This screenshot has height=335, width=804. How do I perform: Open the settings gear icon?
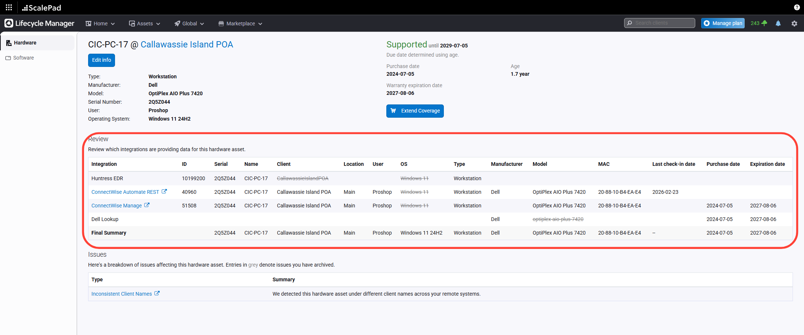pos(794,23)
